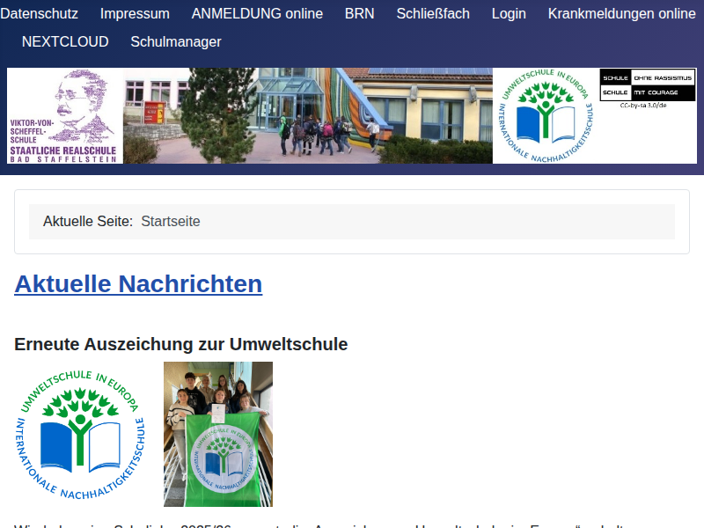Viewport: 704px width, 528px height.
Task: Open the Schulmanager link
Action: (x=175, y=41)
